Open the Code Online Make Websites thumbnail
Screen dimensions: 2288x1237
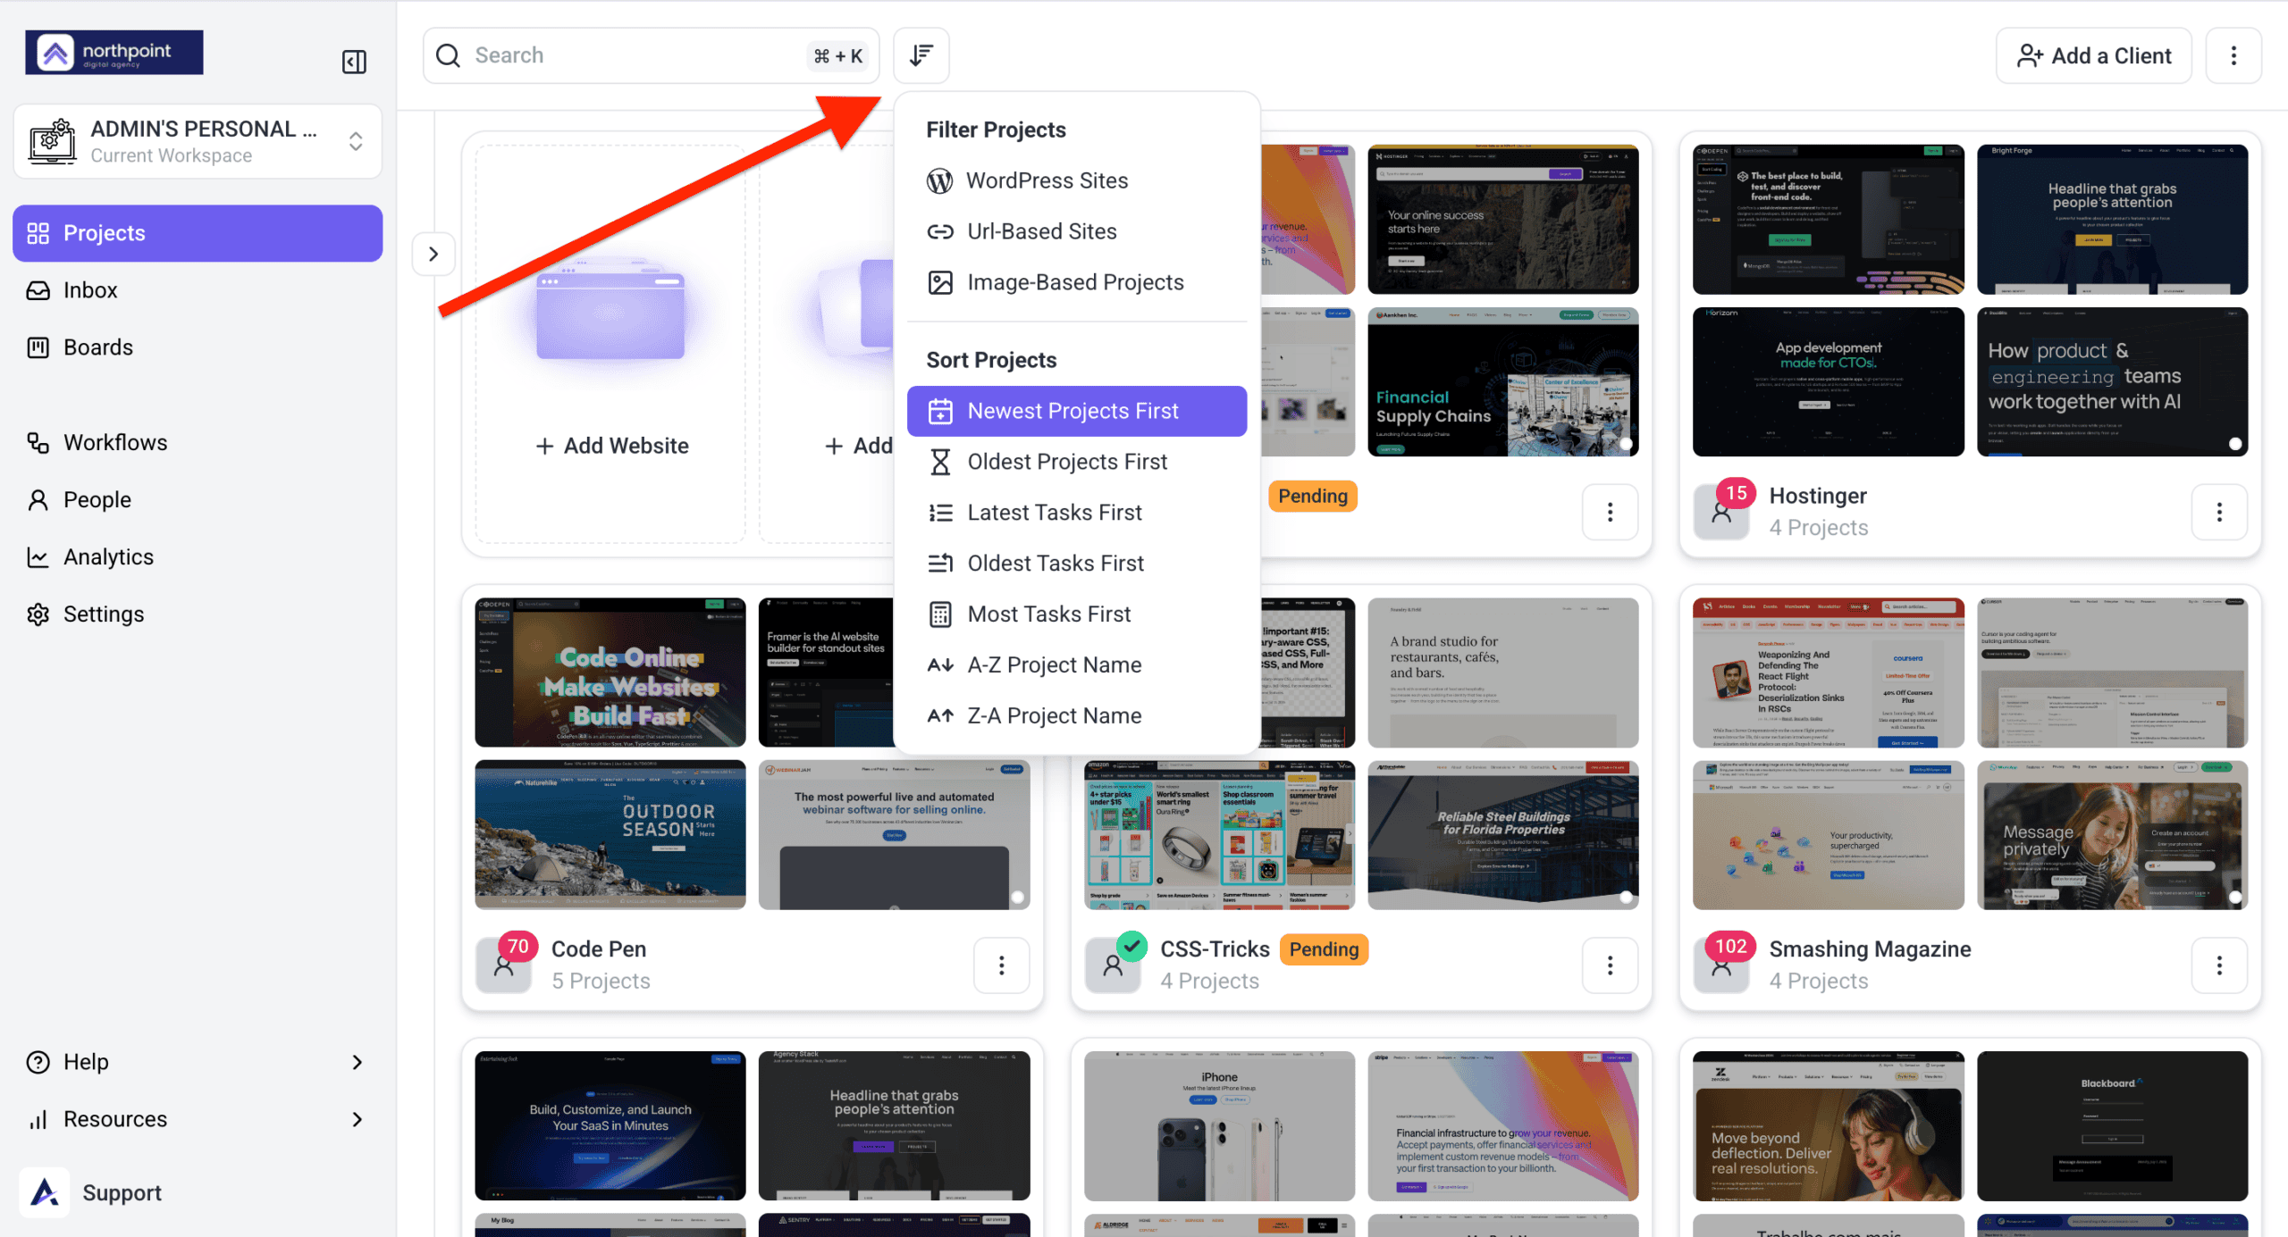(610, 673)
